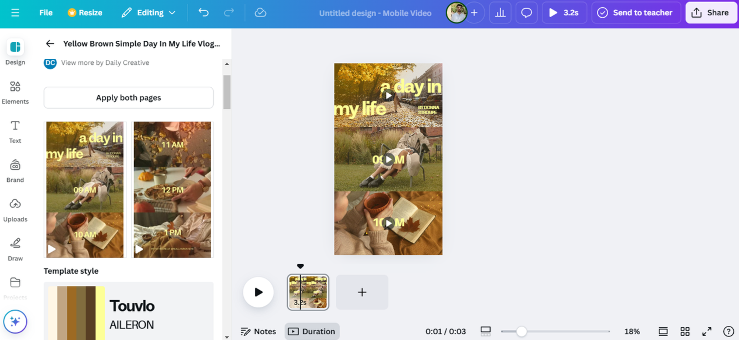Select the Text tool in the sidebar
Image resolution: width=739 pixels, height=340 pixels.
coord(15,131)
